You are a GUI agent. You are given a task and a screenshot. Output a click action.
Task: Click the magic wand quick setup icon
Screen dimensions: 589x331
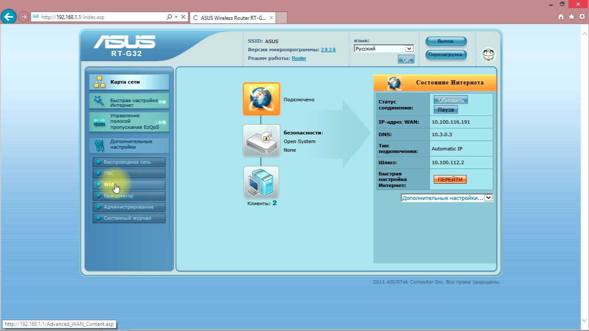click(x=99, y=101)
